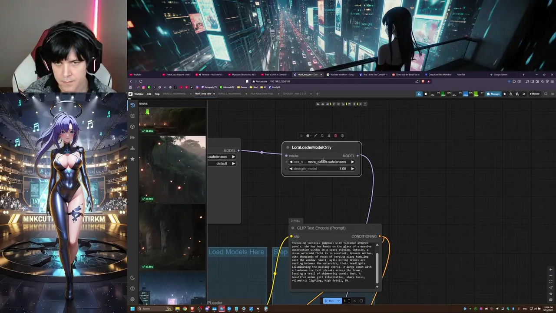Click the model input dot of LoraLoaderModelOnly
Screen dimensions: 556x313
286,156
